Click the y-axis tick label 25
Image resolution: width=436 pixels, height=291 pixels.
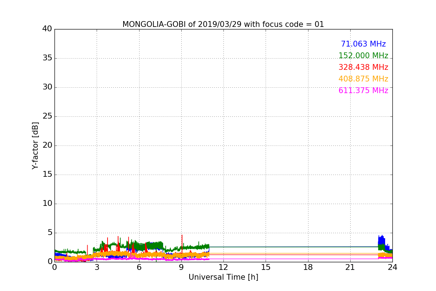tap(47, 116)
